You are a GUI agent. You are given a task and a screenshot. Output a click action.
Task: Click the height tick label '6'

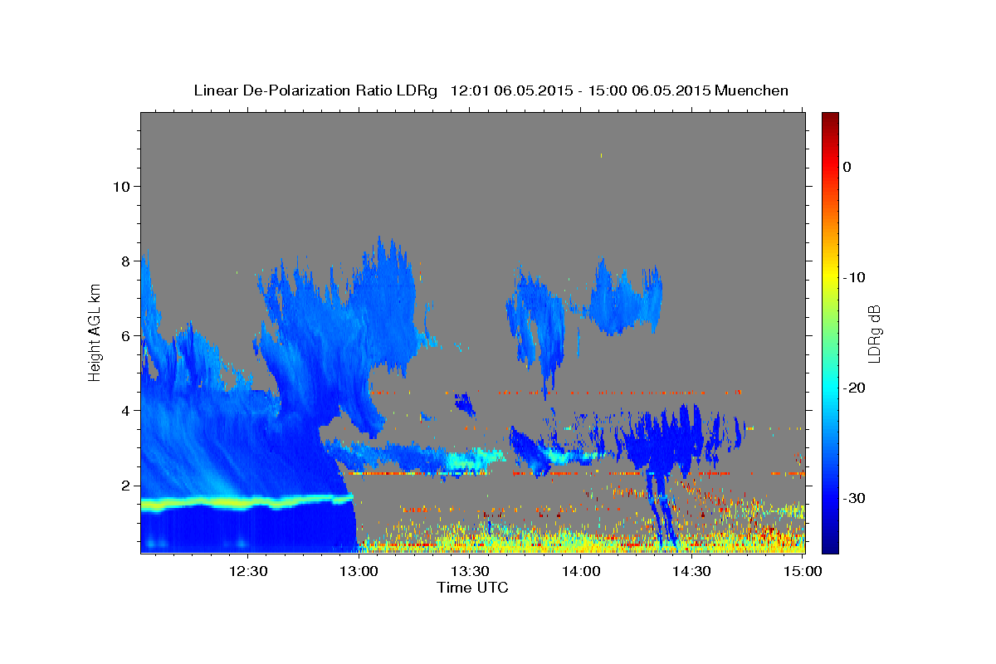click(128, 336)
